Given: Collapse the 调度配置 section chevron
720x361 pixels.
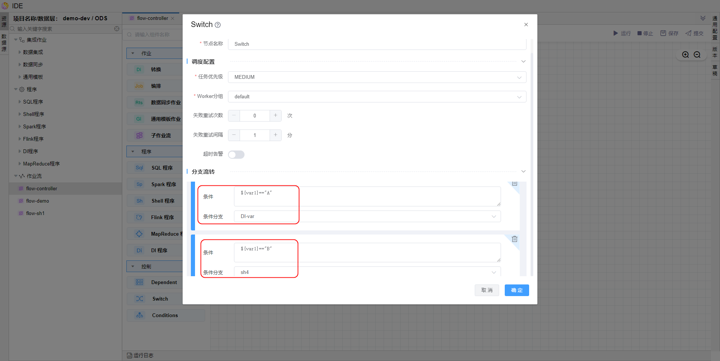Looking at the screenshot, I should pos(523,62).
